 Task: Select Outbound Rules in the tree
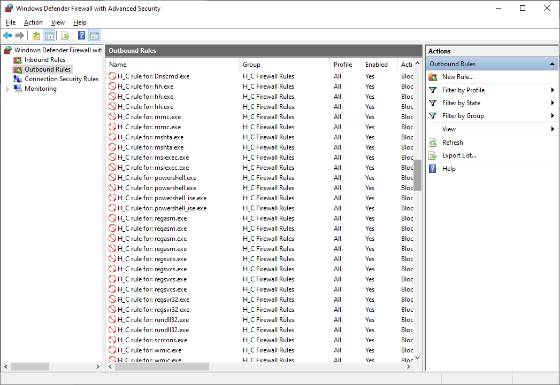click(x=48, y=69)
